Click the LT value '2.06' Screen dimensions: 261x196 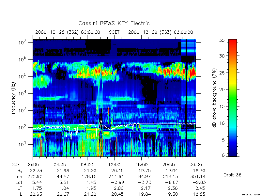pyautogui.click(x=119, y=188)
